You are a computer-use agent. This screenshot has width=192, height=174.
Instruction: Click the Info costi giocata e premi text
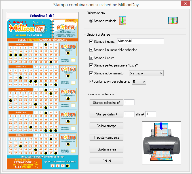click(43, 157)
